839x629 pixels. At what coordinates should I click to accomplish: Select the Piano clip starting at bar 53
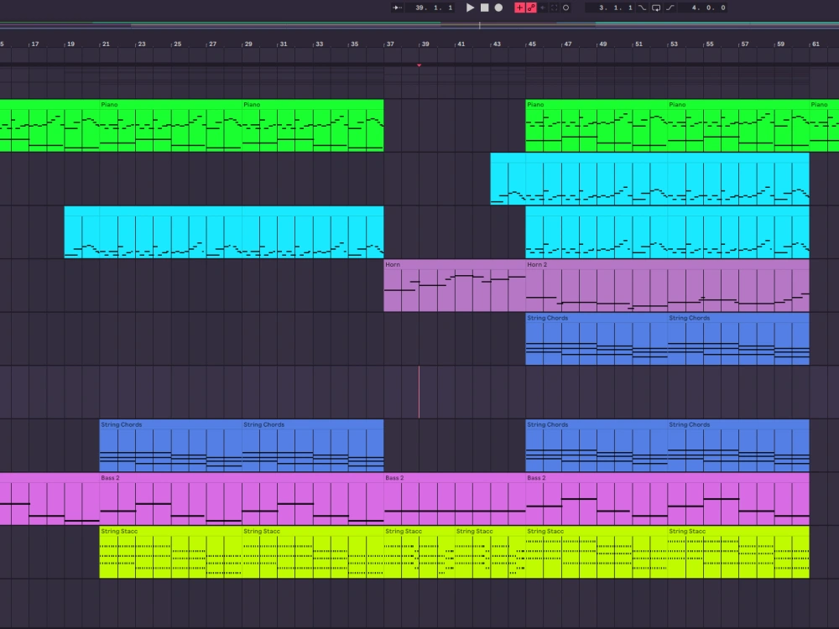pos(738,126)
